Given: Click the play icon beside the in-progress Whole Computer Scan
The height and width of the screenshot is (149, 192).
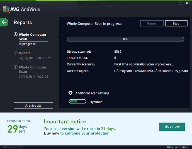Looking at the screenshot, I should point(16,34).
